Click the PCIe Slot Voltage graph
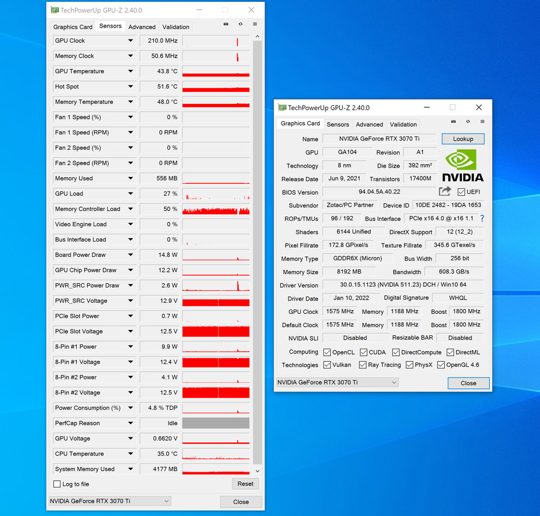Screen dimensions: 540x516 click(x=216, y=331)
